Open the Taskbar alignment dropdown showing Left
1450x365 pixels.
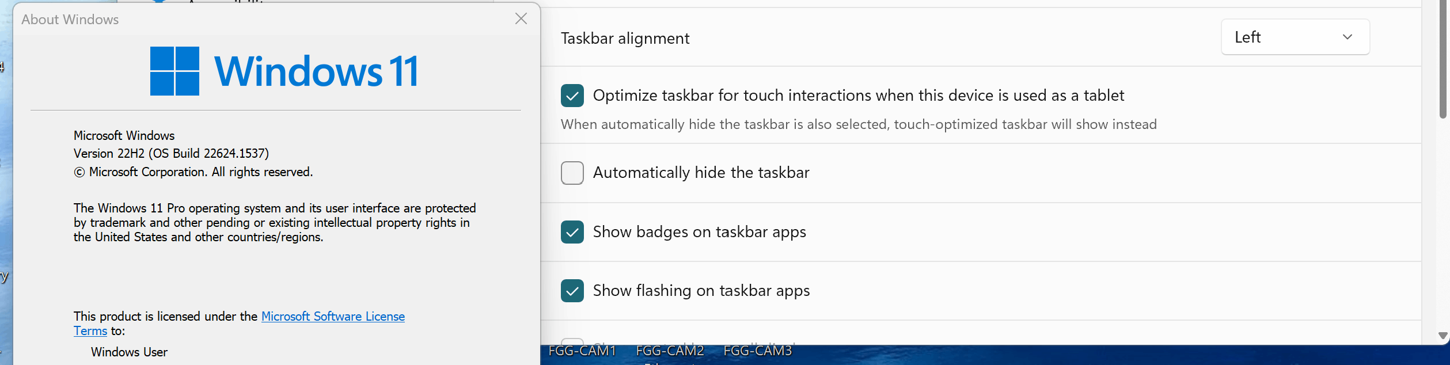point(1295,37)
